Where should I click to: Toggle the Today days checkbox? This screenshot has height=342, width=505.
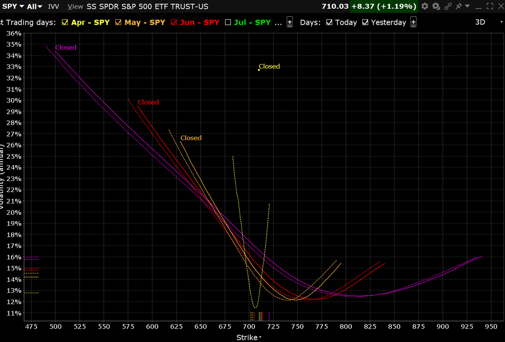(x=330, y=22)
